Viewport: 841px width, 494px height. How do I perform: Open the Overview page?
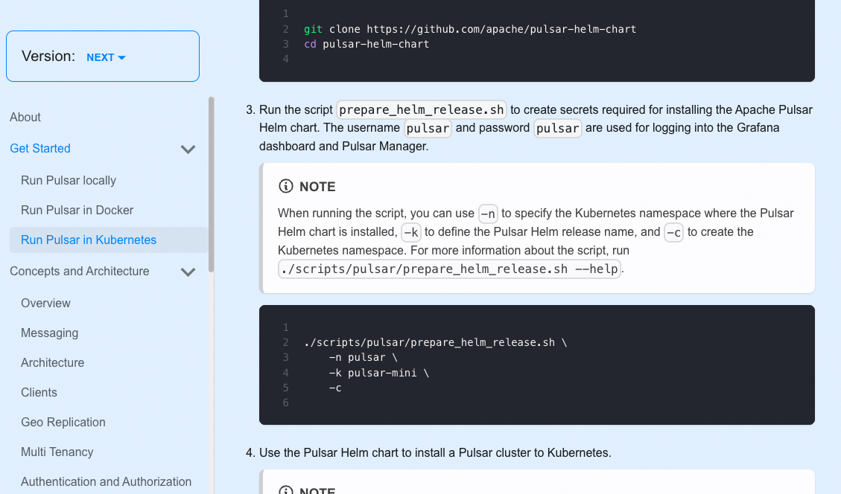coord(45,304)
